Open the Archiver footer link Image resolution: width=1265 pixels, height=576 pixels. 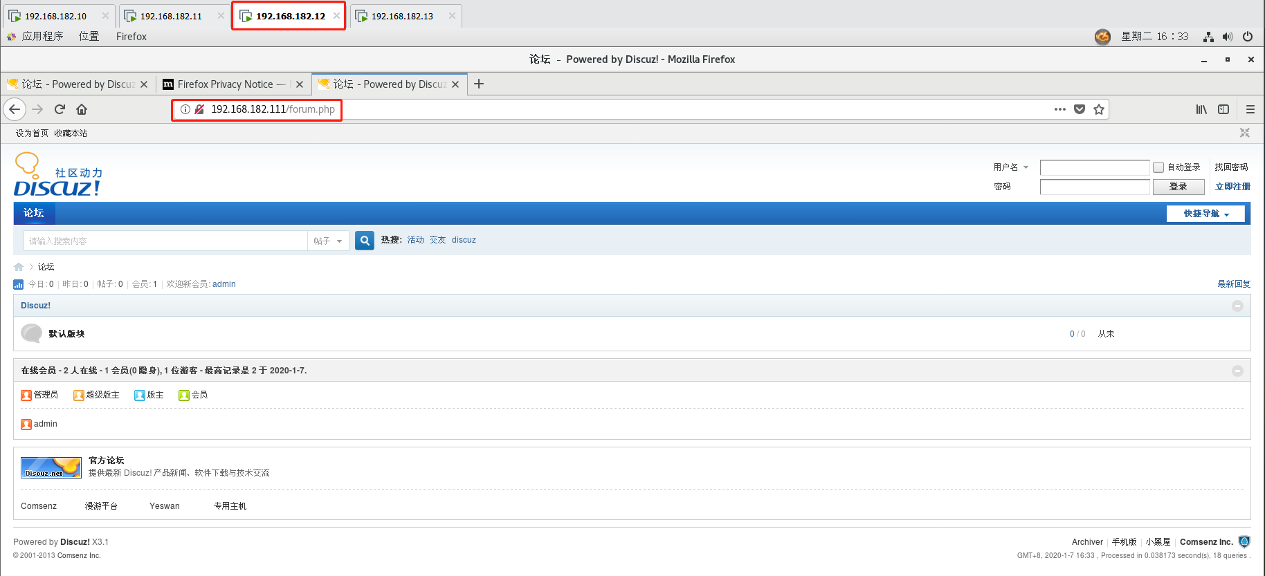[x=1087, y=542]
